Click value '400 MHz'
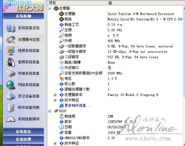 [x=114, y=41]
